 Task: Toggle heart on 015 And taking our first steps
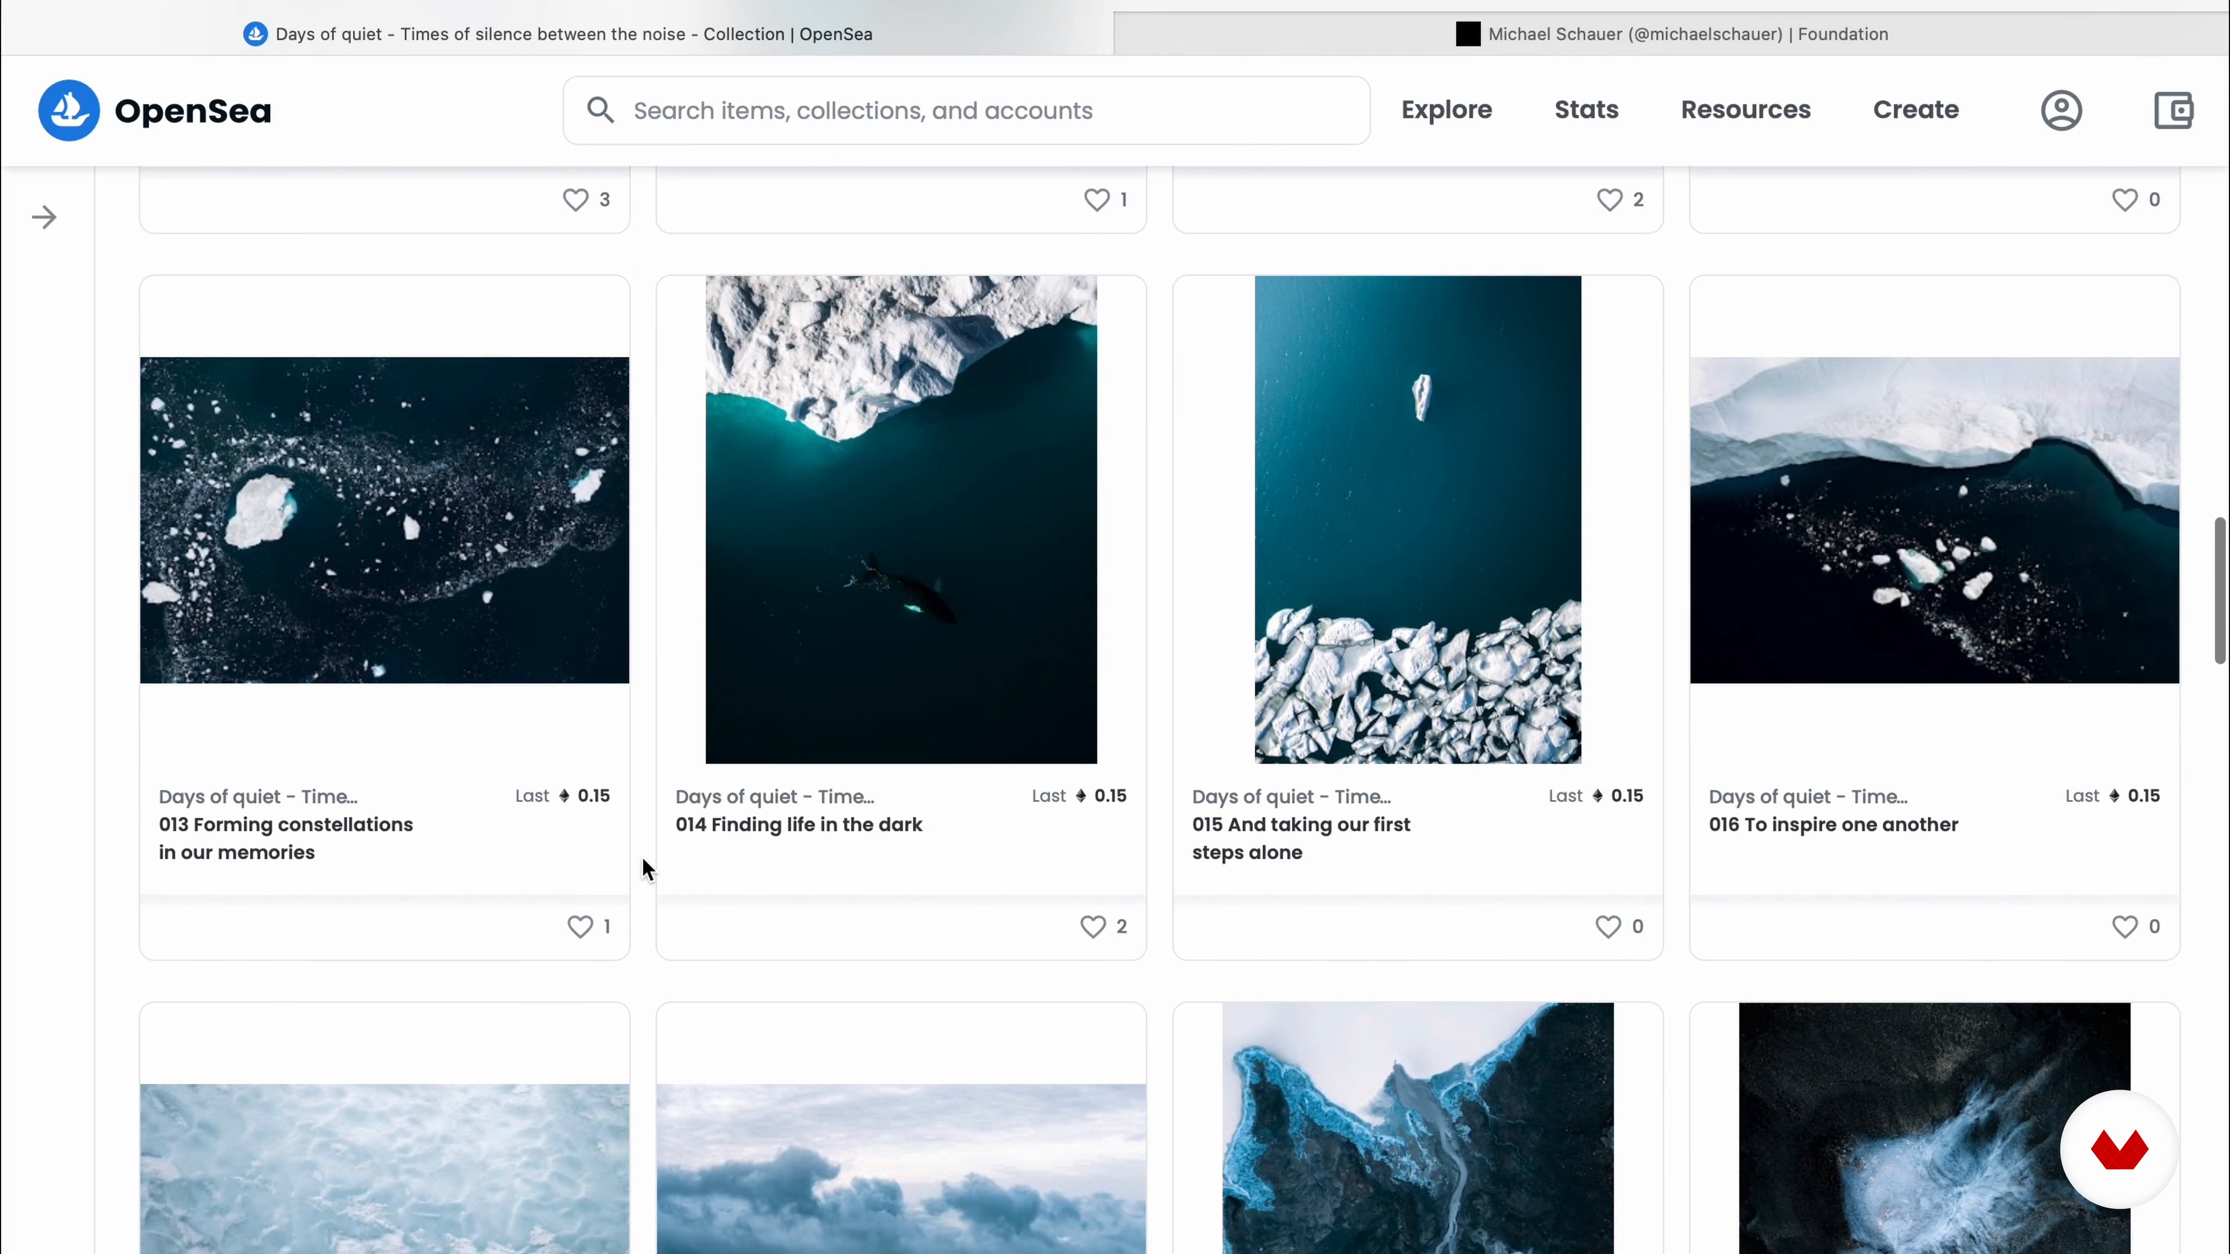[1607, 927]
